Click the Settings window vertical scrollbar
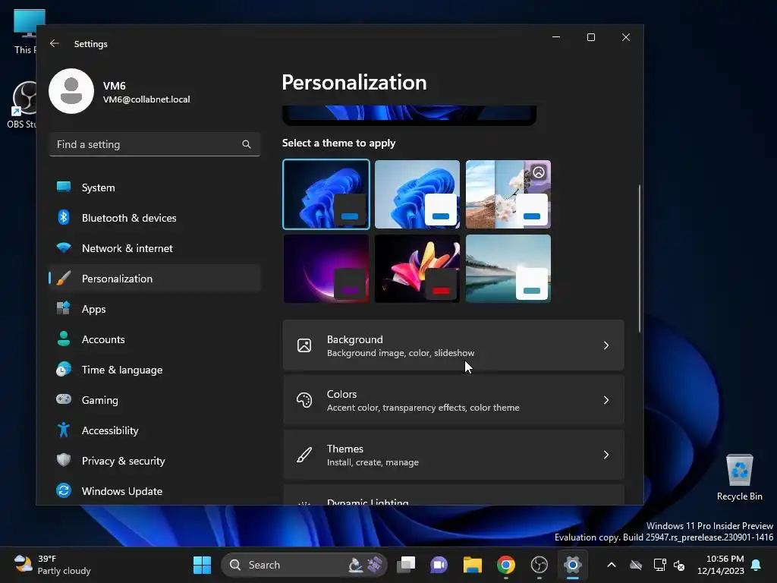 coord(639,258)
